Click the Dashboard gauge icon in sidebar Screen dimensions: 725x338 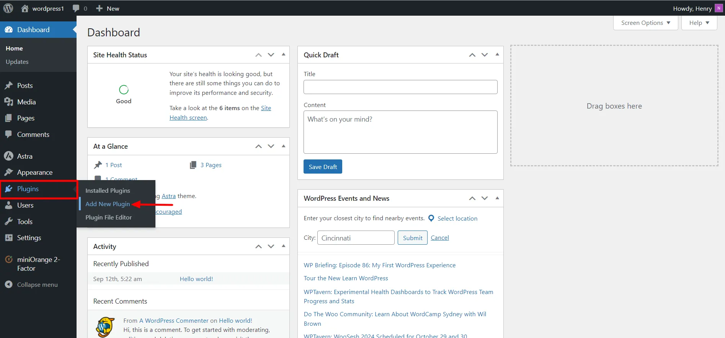[8, 29]
